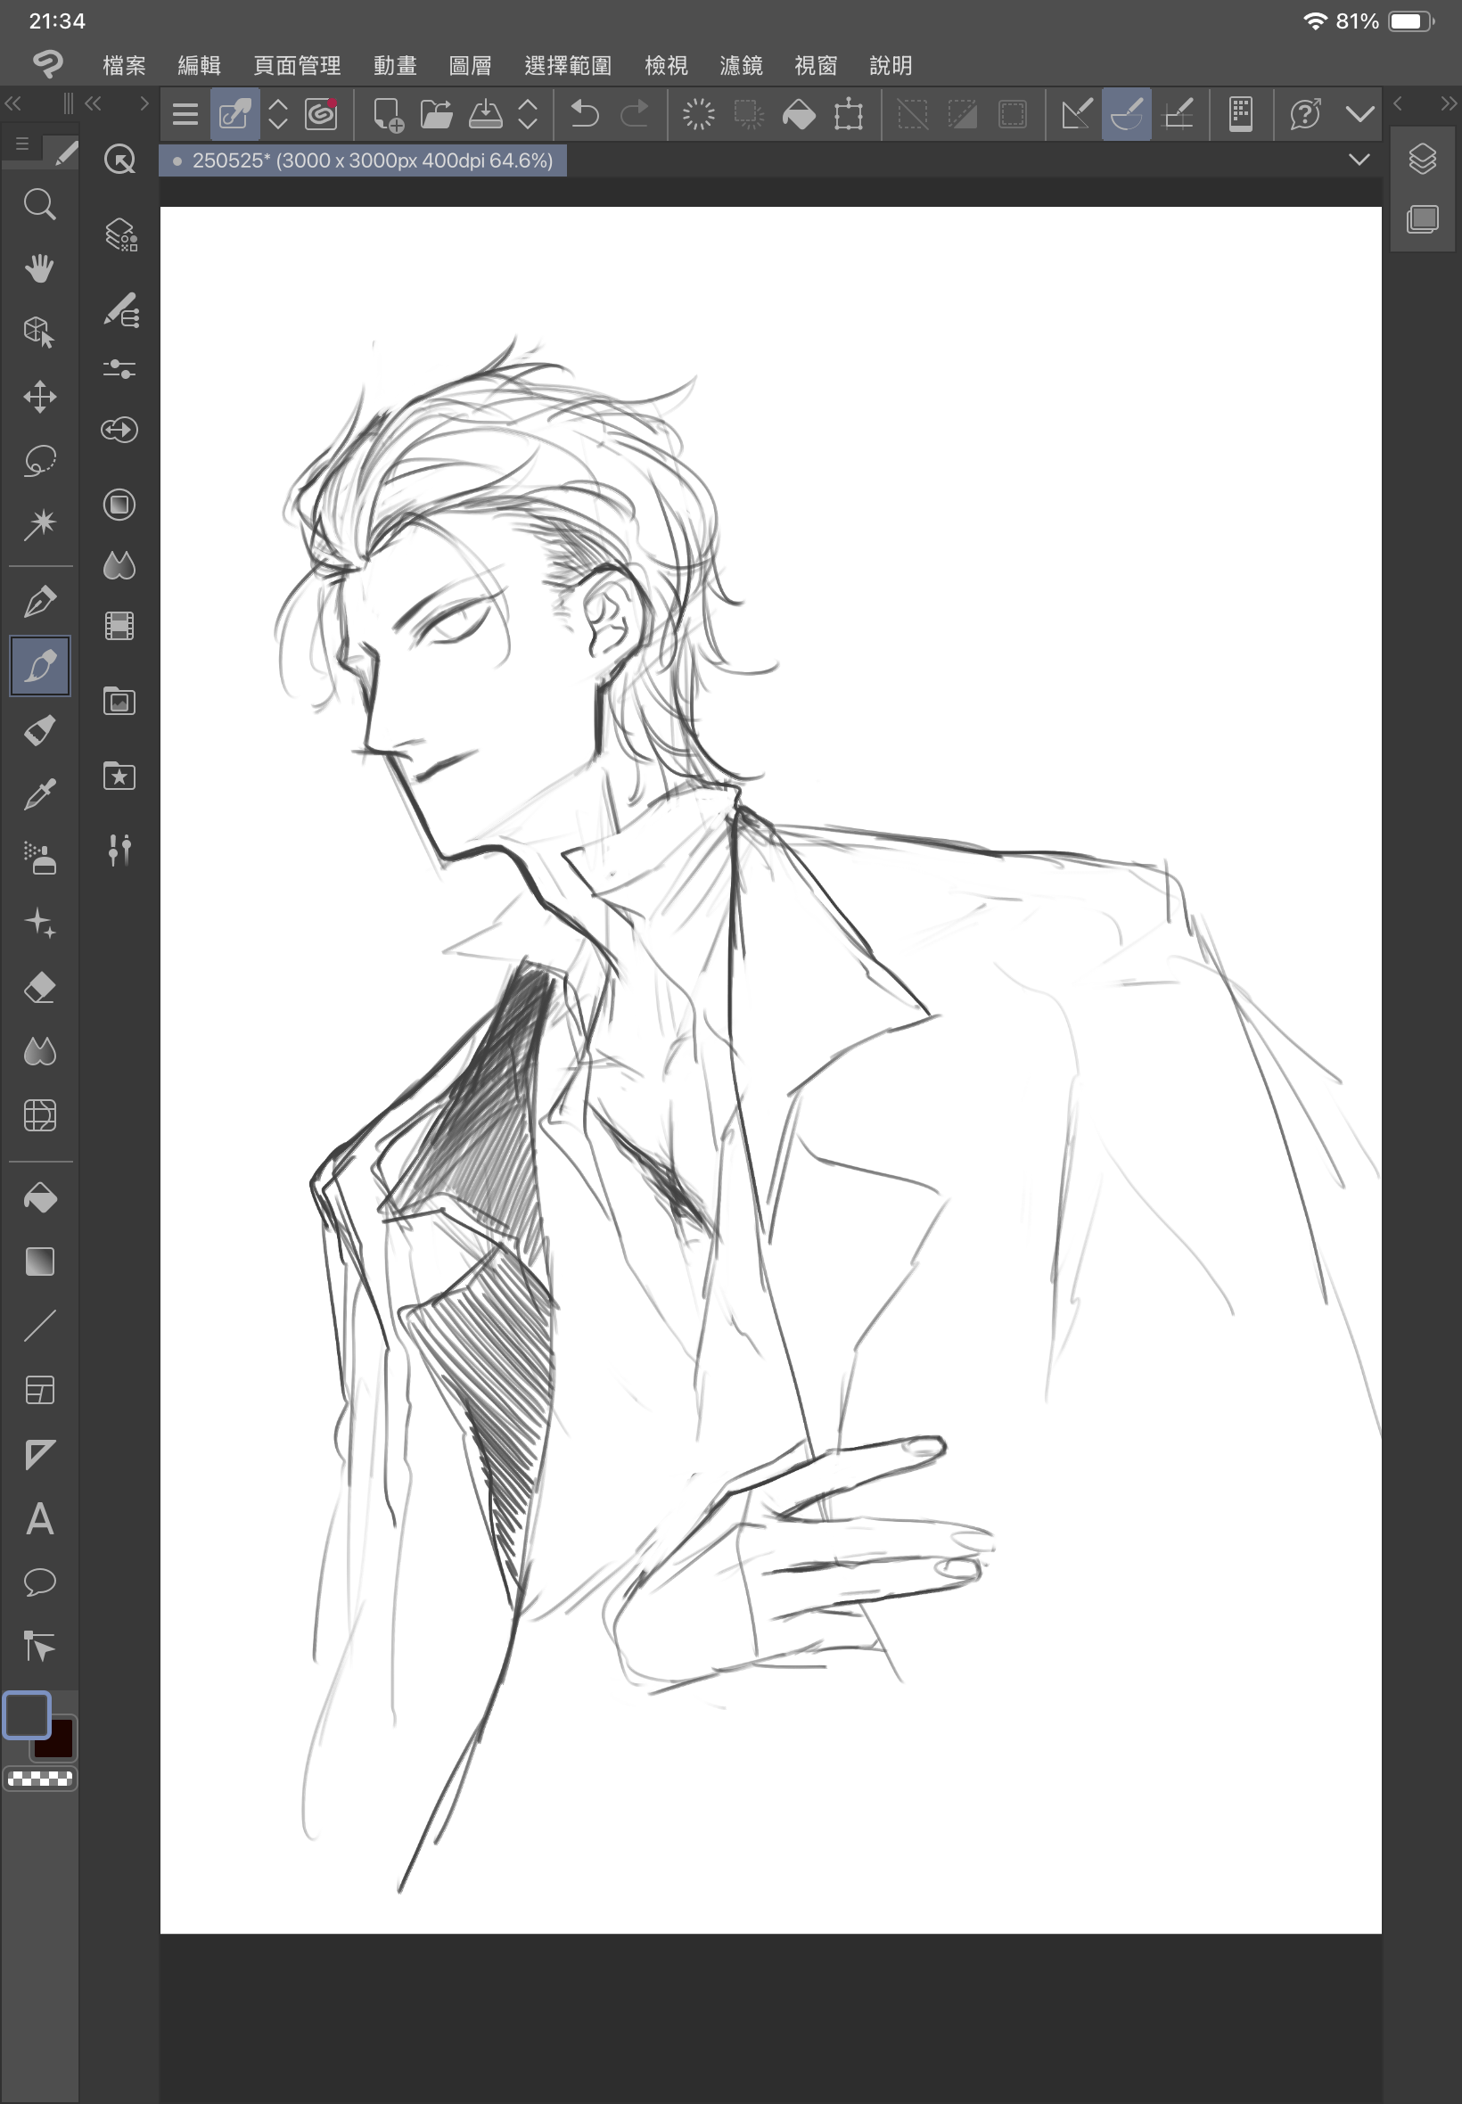Image resolution: width=1462 pixels, height=2104 pixels.
Task: Click the New document icon
Action: coord(388,114)
